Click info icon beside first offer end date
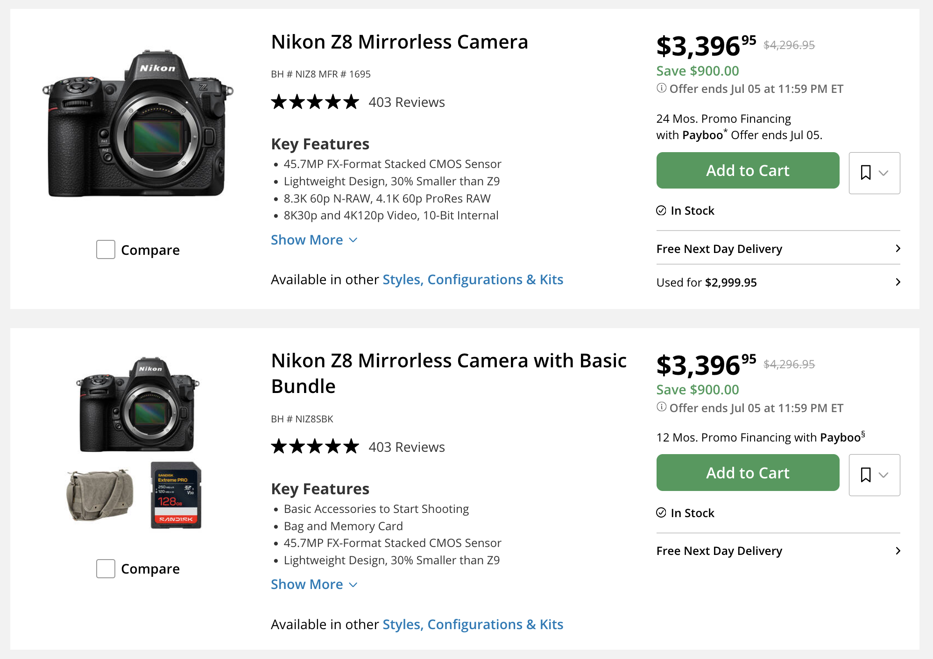 click(661, 88)
